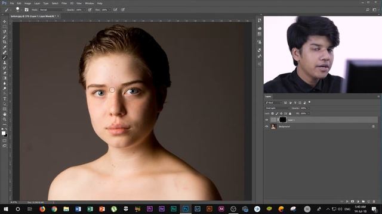Open the layer blend mode dropdown
Image resolution: width=382 pixels, height=214 pixels.
tap(277, 108)
